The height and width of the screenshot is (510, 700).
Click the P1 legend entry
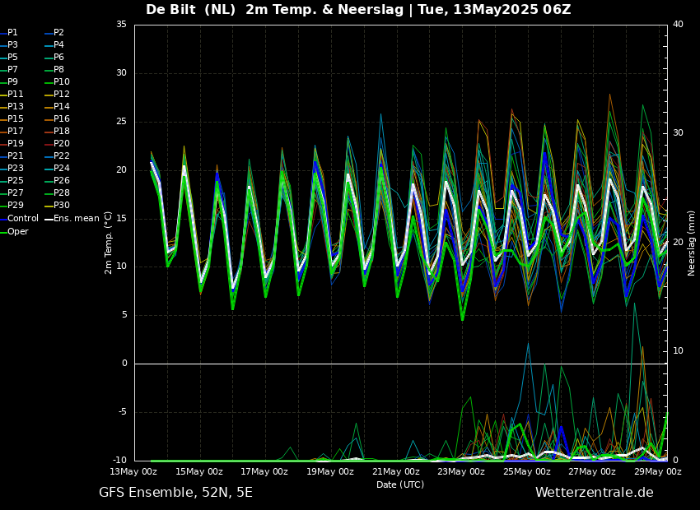[x=12, y=33]
